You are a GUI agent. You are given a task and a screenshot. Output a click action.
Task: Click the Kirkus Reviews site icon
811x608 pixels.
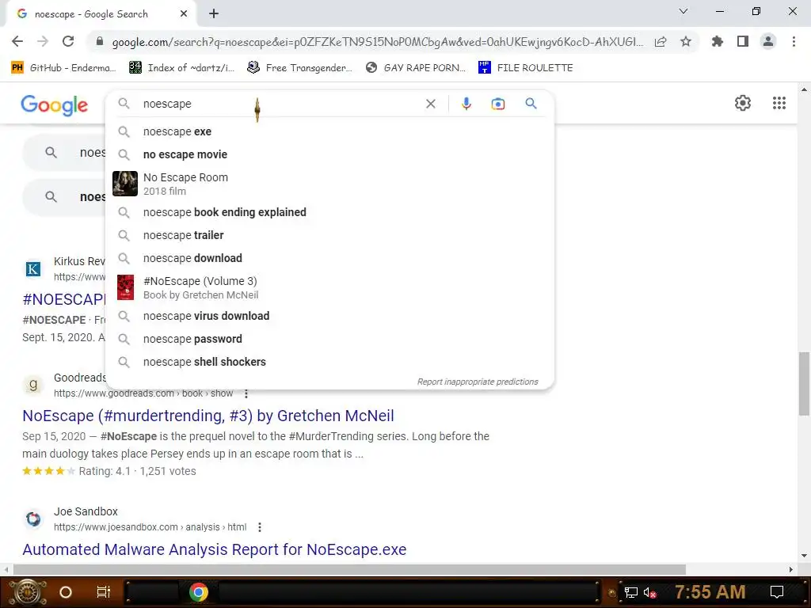coord(33,269)
